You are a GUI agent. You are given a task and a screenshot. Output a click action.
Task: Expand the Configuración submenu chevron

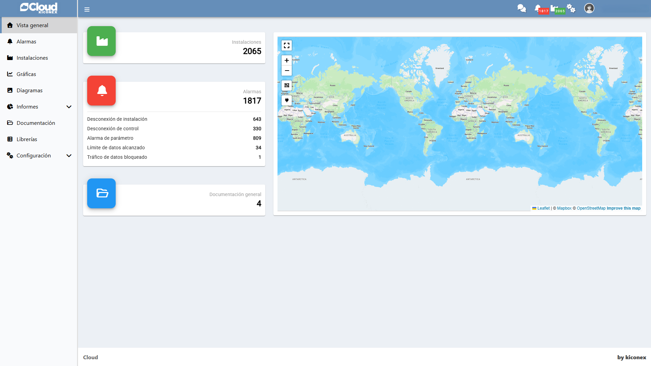[x=69, y=156]
